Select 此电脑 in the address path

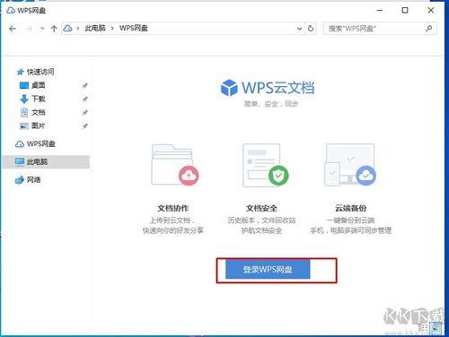(x=95, y=28)
